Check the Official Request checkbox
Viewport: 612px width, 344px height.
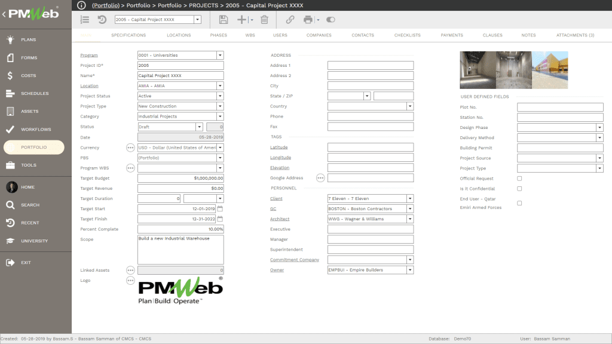tap(519, 178)
